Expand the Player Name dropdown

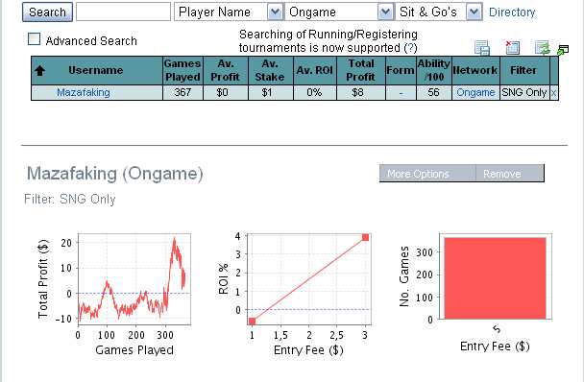[x=275, y=12]
